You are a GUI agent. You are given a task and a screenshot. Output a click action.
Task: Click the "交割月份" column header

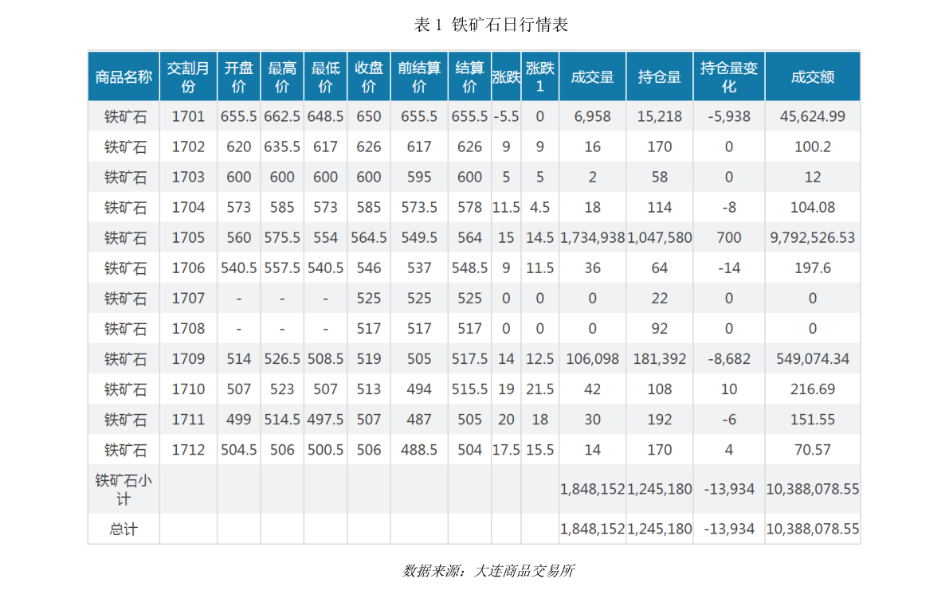point(188,76)
